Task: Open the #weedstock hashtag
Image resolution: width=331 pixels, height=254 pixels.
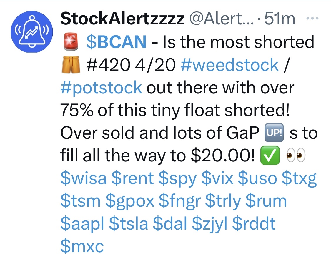Action: tap(229, 65)
